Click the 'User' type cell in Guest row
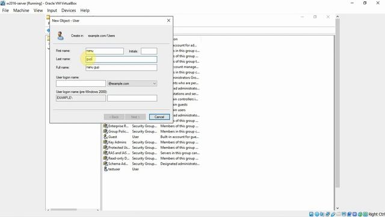385x217 pixels. click(135, 137)
